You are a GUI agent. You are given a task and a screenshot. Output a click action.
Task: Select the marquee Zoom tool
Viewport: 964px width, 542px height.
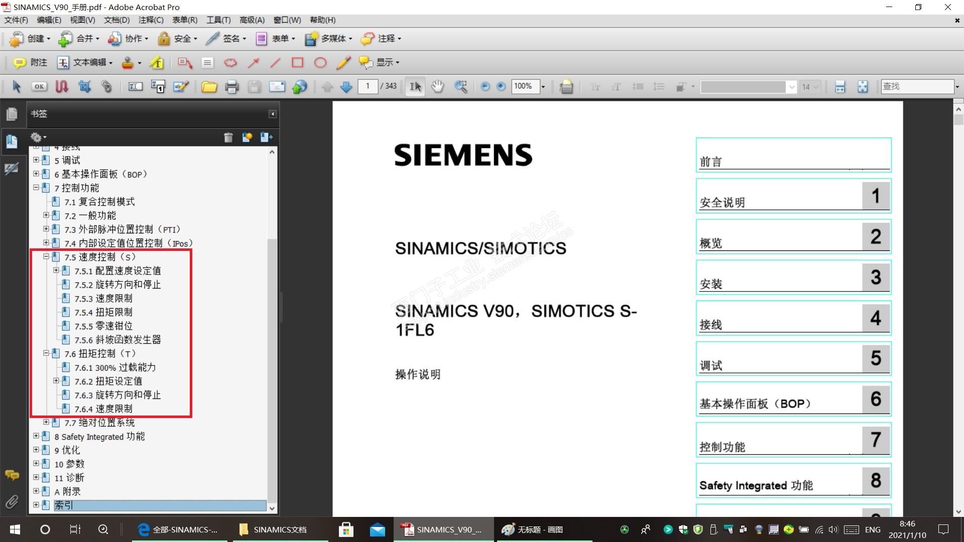[x=460, y=86]
